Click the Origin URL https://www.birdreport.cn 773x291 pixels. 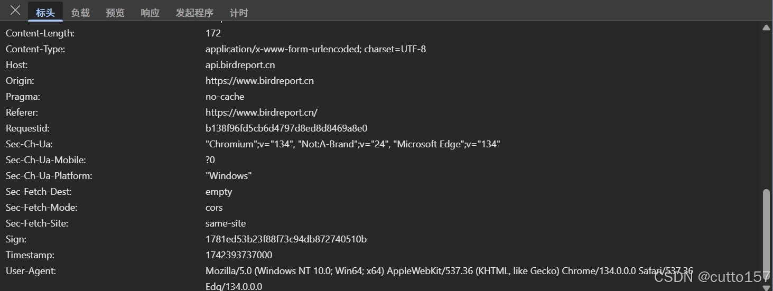tap(259, 81)
